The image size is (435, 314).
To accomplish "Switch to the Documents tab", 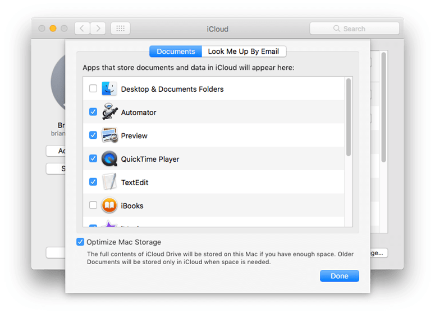I will point(176,51).
